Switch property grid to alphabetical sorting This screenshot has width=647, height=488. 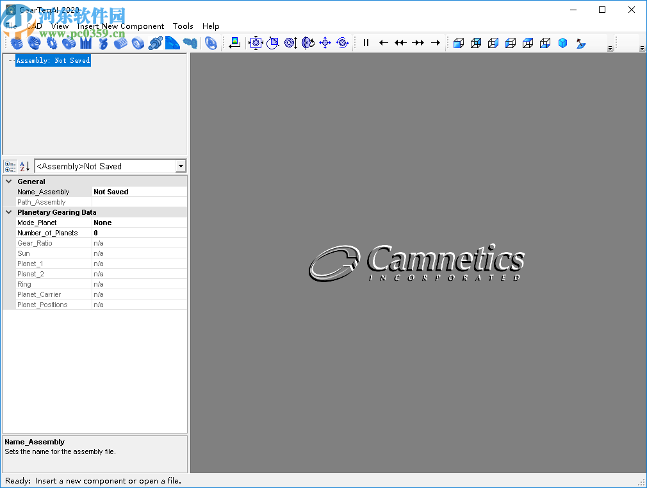23,166
